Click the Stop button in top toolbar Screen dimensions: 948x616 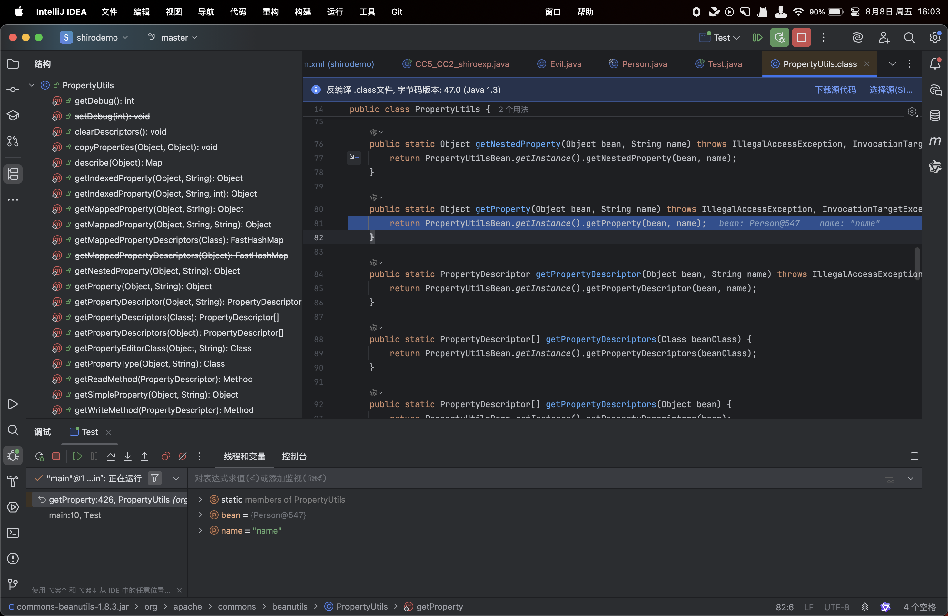pos(801,37)
